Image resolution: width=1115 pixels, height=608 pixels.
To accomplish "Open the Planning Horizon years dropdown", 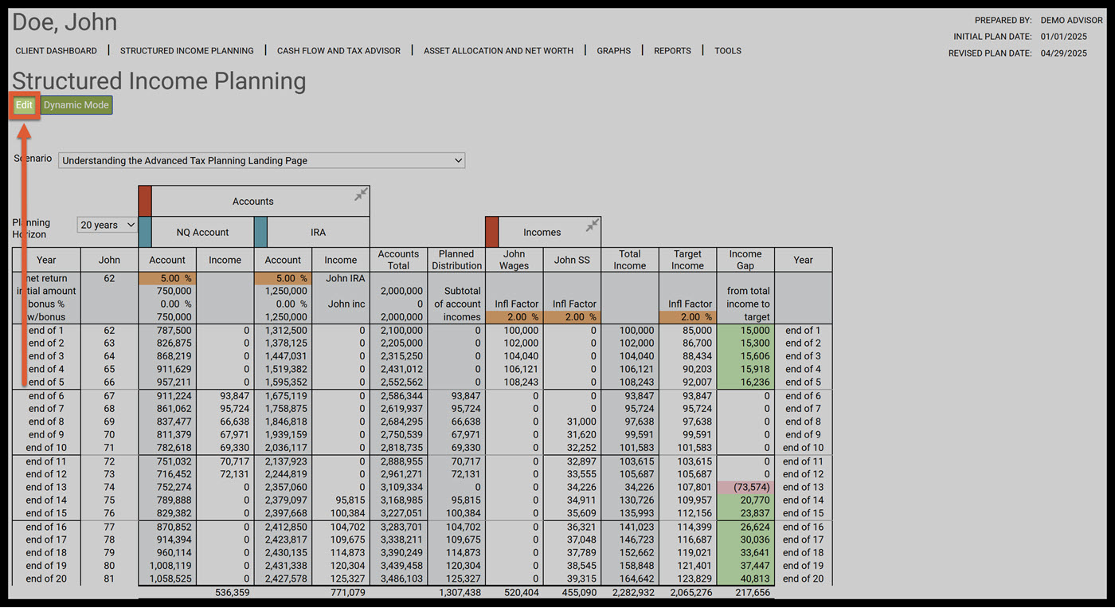I will coord(108,226).
